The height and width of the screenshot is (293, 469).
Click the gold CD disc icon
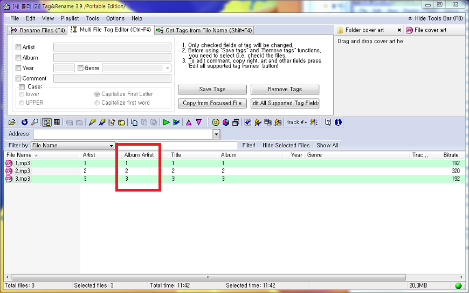tap(216, 122)
